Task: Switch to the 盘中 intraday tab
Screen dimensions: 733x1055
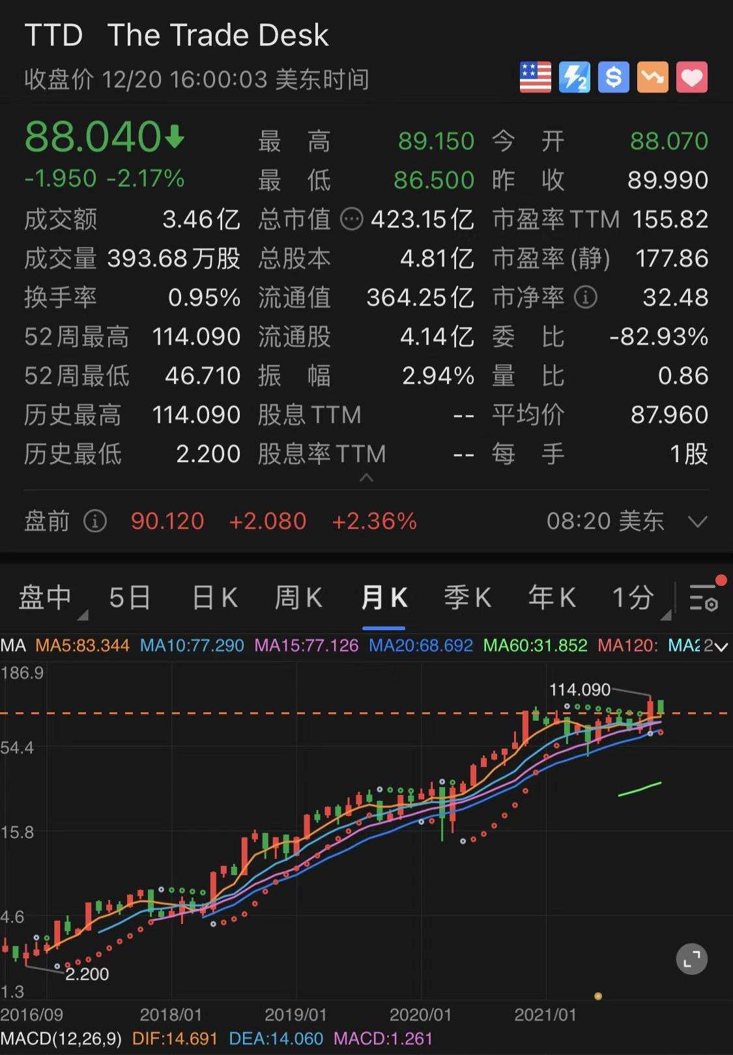Action: tap(45, 597)
